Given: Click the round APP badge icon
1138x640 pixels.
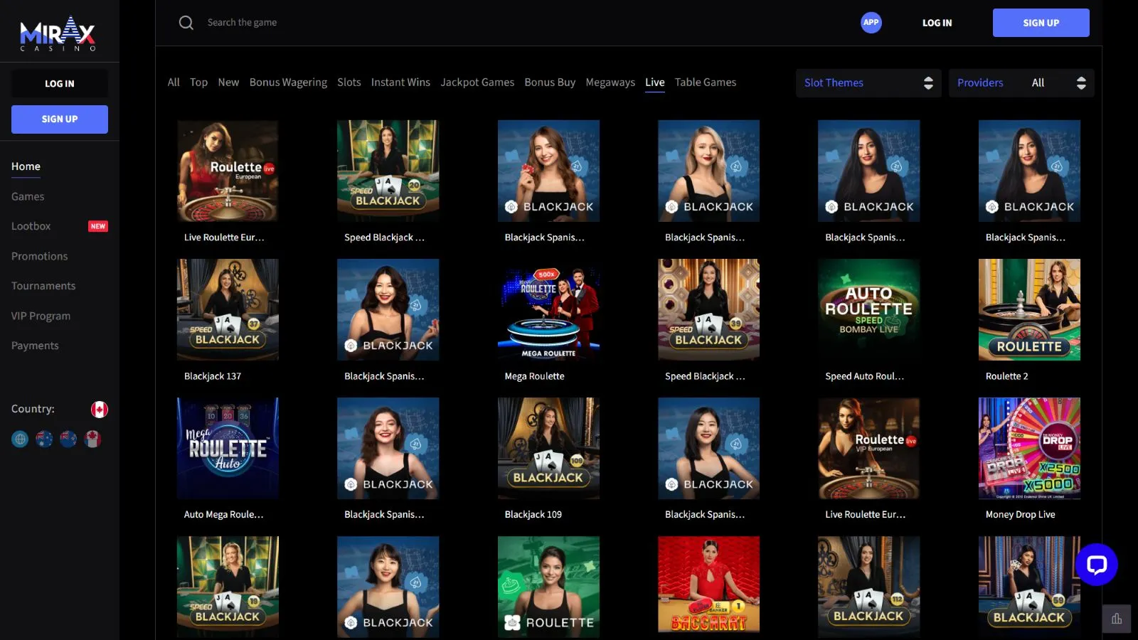Looking at the screenshot, I should tap(871, 23).
